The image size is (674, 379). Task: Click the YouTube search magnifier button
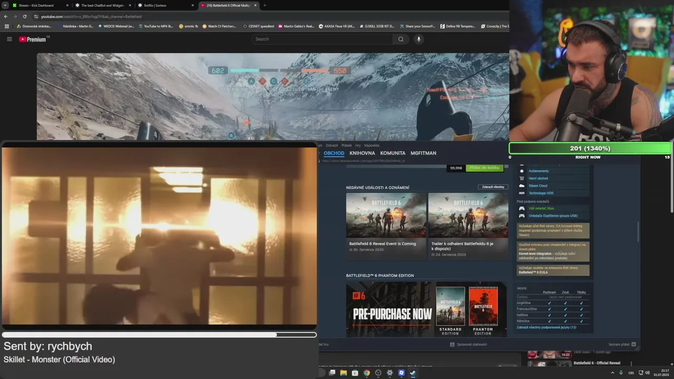[x=401, y=39]
